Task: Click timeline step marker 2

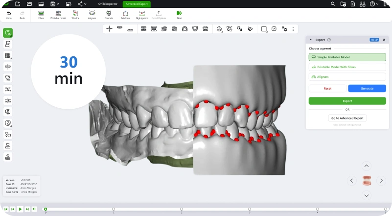Action: point(182,209)
